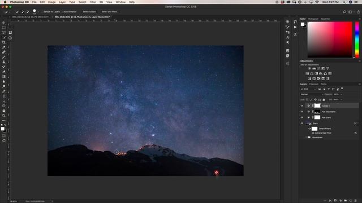Hide the Stars smart object layer
362x203 pixels.
[x=301, y=123]
